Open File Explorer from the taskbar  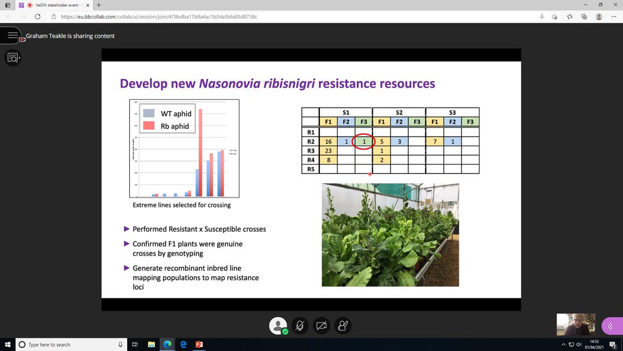coord(151,344)
